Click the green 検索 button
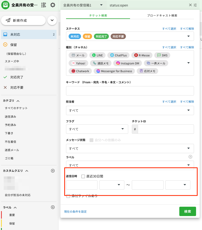This screenshot has width=202, height=230. pyautogui.click(x=187, y=211)
